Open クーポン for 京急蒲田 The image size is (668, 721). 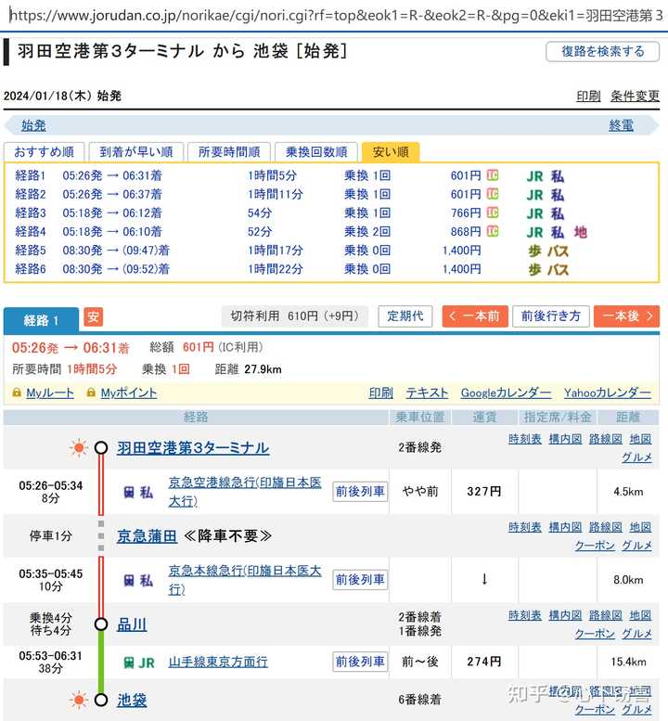coord(595,546)
